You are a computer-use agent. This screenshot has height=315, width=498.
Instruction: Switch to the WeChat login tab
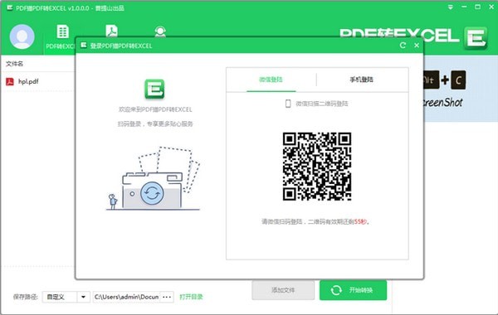pos(271,80)
